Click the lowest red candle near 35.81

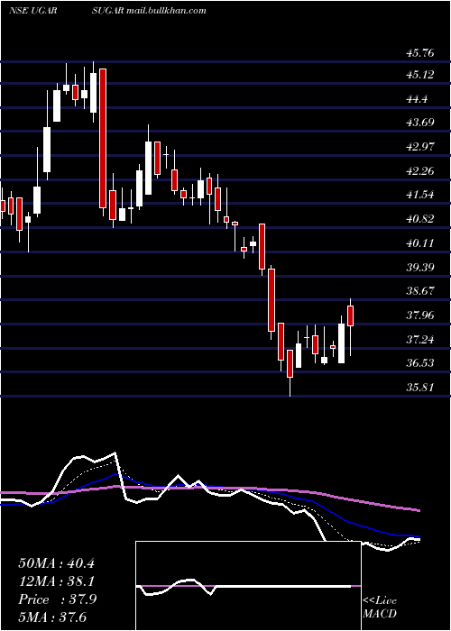click(x=290, y=364)
